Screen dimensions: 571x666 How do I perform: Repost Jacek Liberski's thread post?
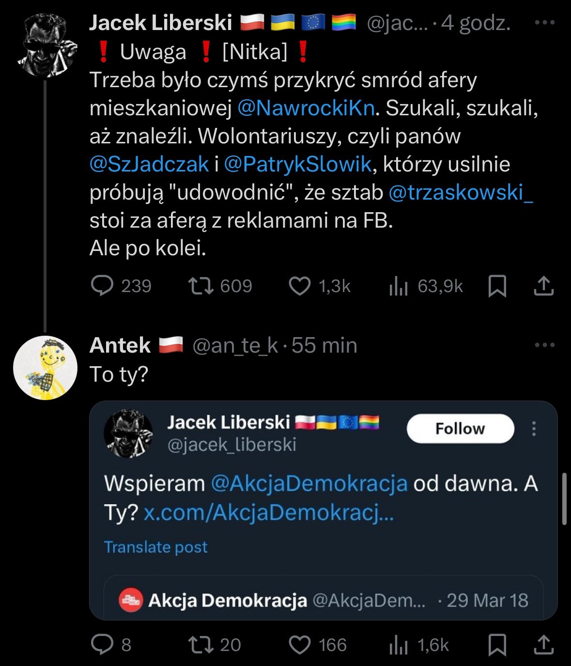pos(201,286)
